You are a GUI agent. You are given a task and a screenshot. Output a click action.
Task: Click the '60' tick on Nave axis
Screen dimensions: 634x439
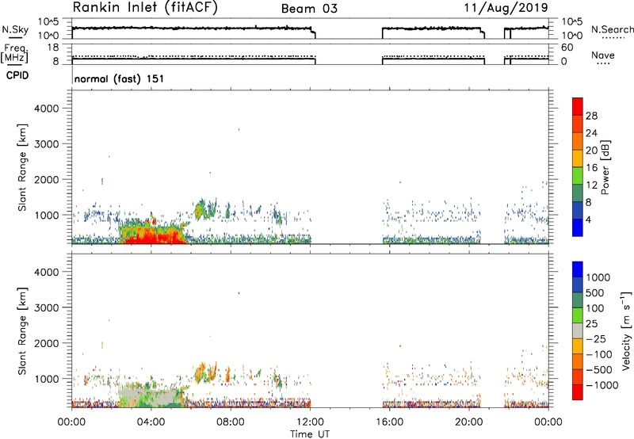[x=567, y=48]
